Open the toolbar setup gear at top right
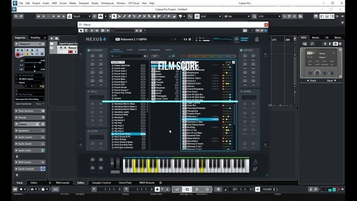Screen dimensions: 357x201 (342, 16)
